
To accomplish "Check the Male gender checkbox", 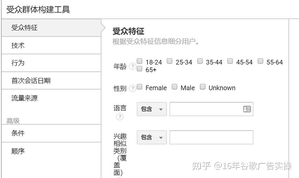I will click(x=175, y=87).
